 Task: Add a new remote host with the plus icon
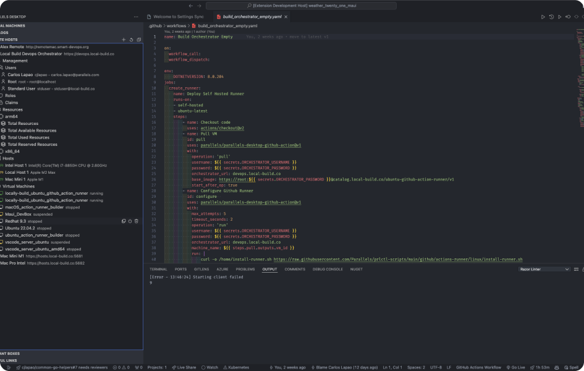pyautogui.click(x=124, y=40)
